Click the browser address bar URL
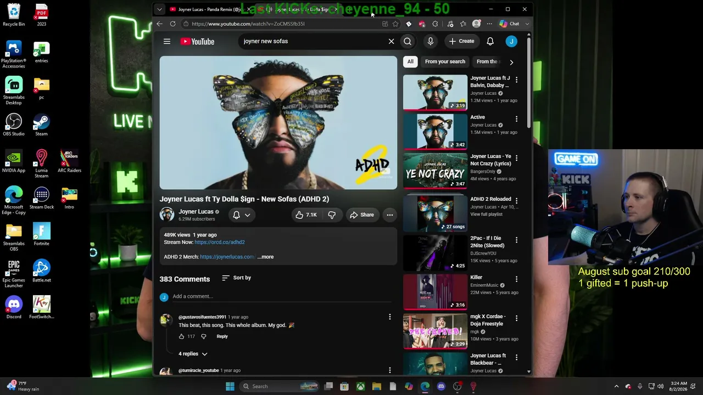Viewport: 703px width, 395px height. coord(248,24)
